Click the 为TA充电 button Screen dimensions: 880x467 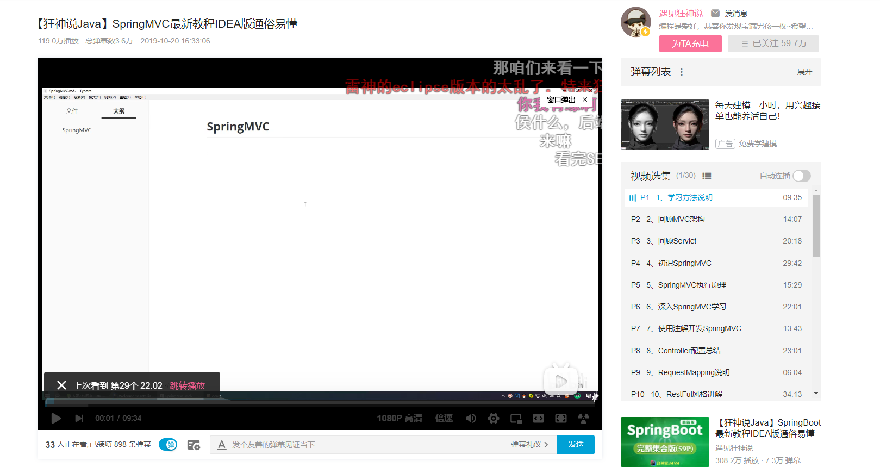[690, 43]
